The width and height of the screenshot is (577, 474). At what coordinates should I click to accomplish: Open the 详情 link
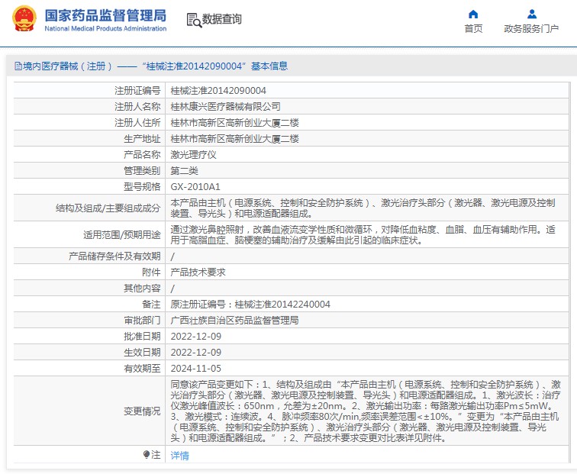pos(179,455)
